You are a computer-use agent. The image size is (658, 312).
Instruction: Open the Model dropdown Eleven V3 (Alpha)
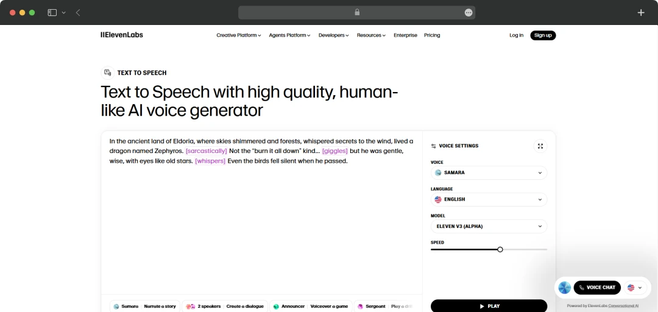[x=489, y=226]
